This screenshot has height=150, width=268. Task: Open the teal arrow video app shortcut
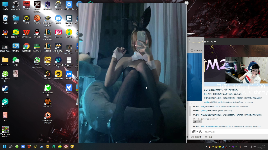point(5,103)
